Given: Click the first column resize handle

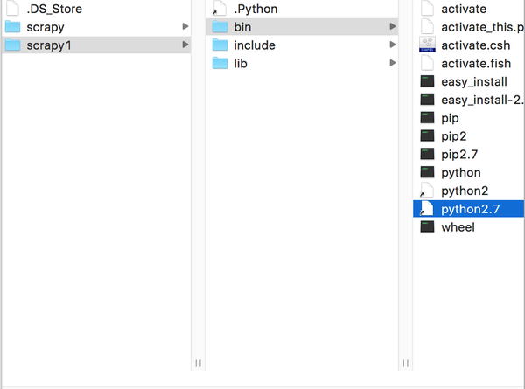Looking at the screenshot, I should pos(198,363).
